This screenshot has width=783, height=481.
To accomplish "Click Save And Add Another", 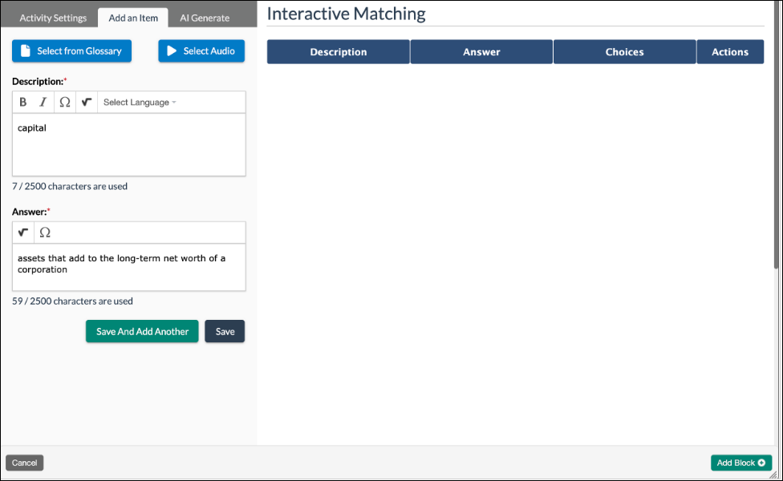I will (141, 331).
